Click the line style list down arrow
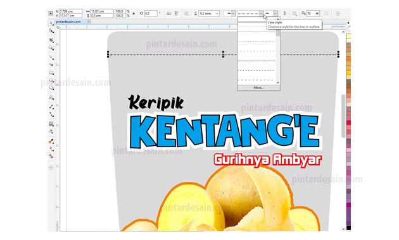 click(277, 83)
